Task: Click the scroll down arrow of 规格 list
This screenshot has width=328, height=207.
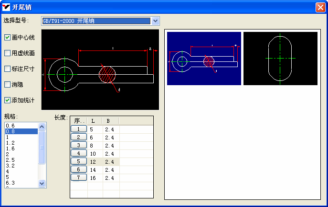Action: [x=42, y=183]
